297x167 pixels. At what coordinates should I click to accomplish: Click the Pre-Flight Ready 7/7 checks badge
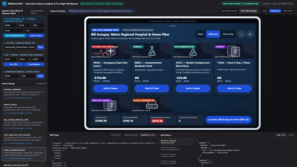coord(241,4)
